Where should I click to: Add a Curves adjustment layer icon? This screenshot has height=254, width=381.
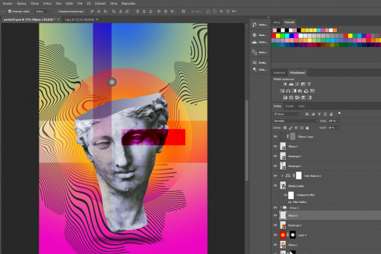click(x=297, y=84)
